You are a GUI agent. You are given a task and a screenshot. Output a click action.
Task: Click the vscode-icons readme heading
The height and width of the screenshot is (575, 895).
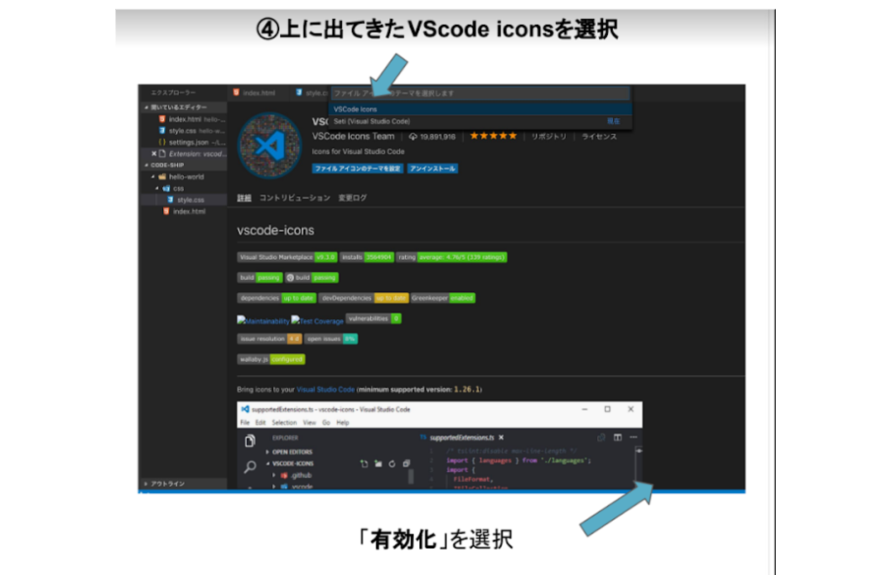click(275, 230)
